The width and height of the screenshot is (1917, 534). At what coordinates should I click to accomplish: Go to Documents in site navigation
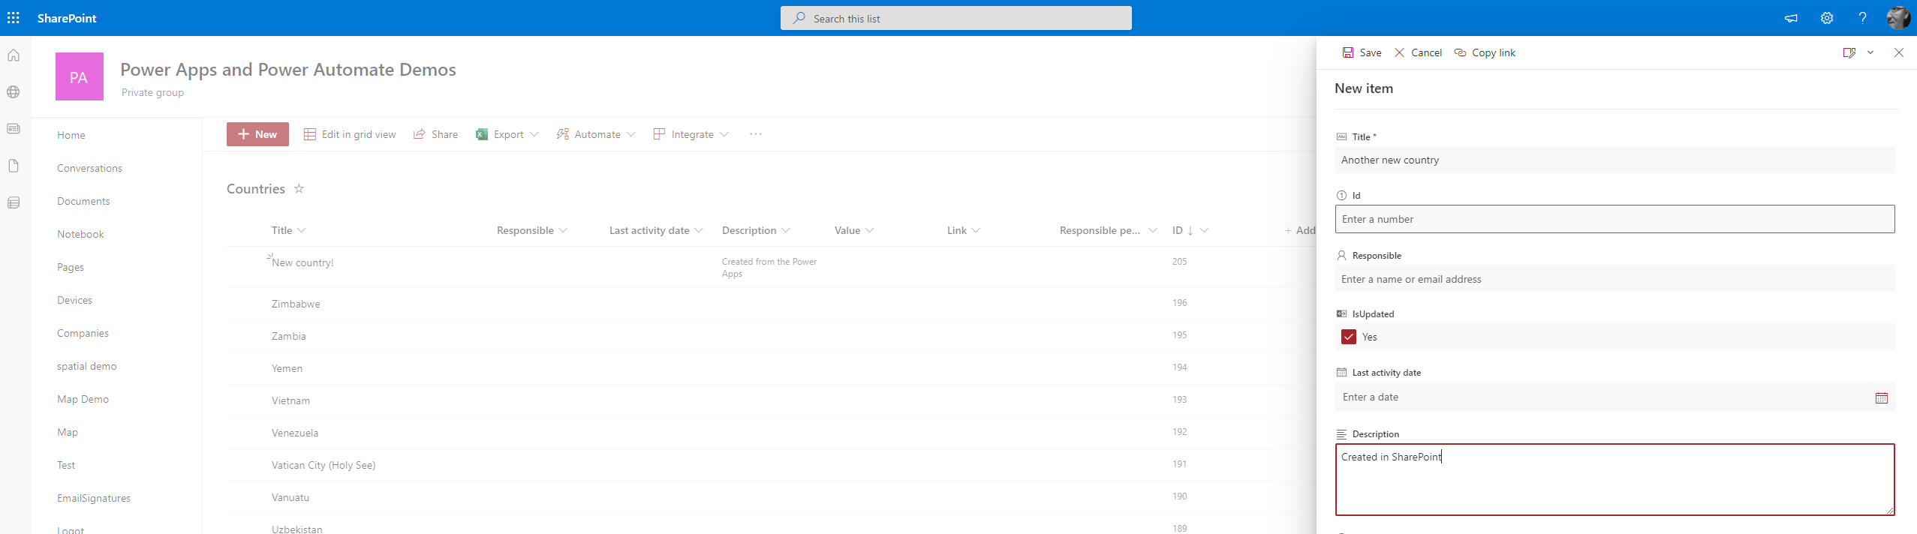tap(83, 201)
